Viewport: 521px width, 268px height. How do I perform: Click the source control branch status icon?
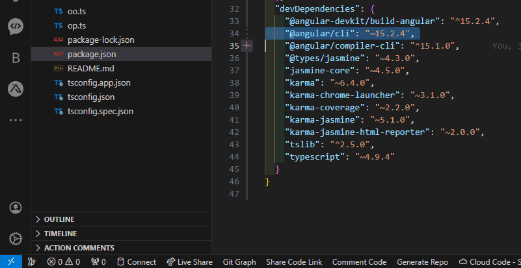[x=32, y=262]
